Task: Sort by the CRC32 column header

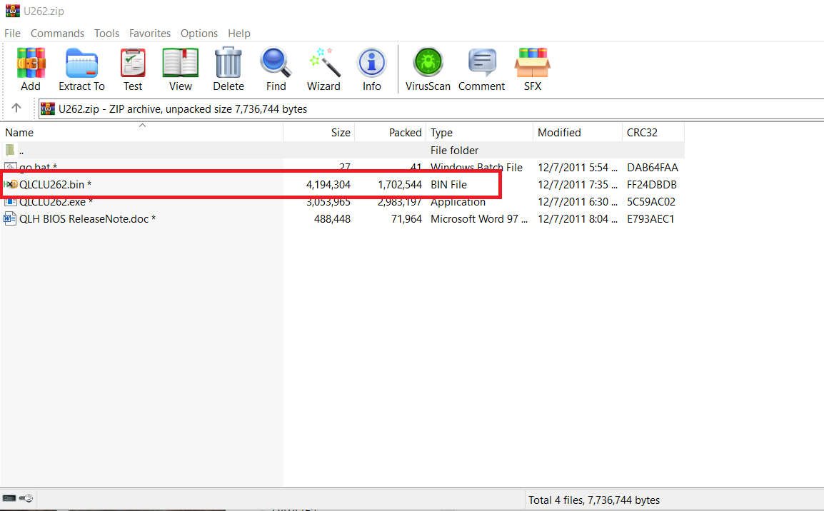Action: click(653, 132)
